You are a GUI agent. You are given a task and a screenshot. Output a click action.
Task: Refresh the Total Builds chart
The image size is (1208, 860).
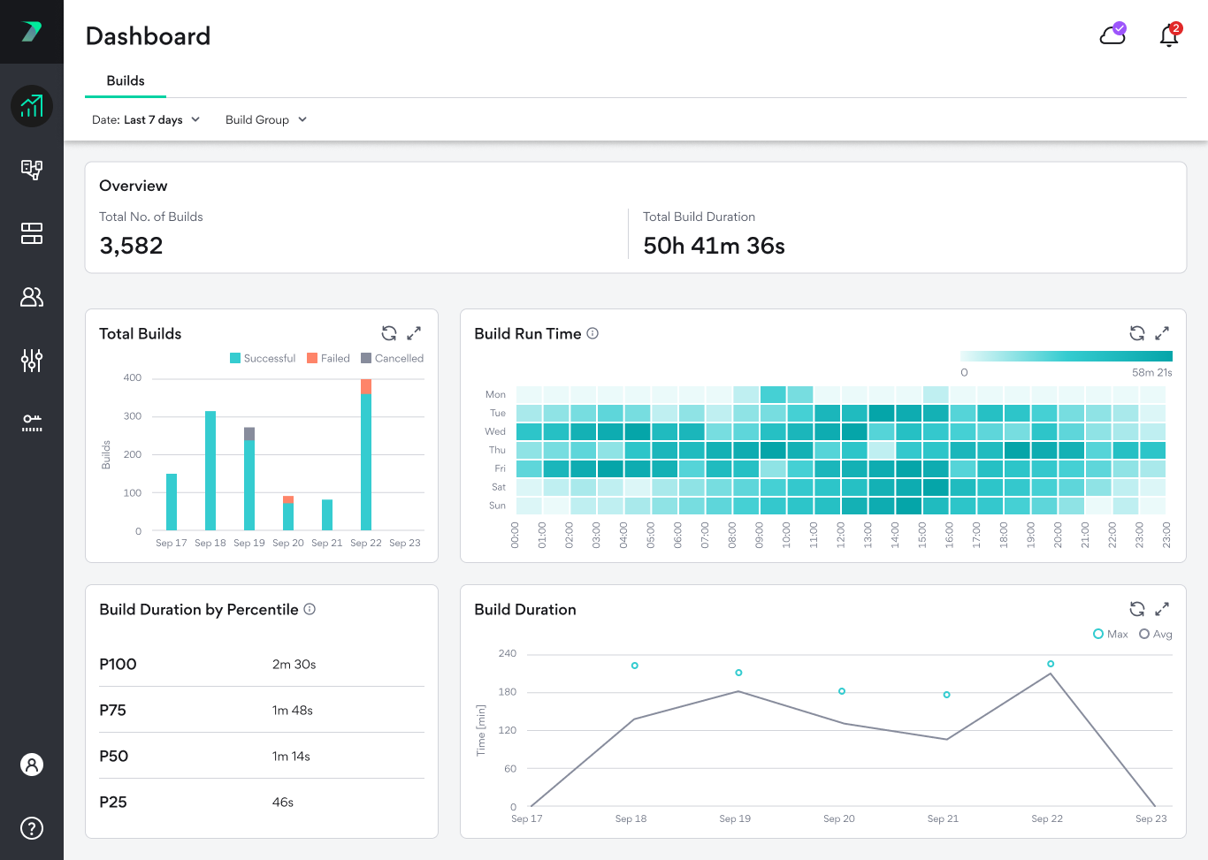(389, 333)
